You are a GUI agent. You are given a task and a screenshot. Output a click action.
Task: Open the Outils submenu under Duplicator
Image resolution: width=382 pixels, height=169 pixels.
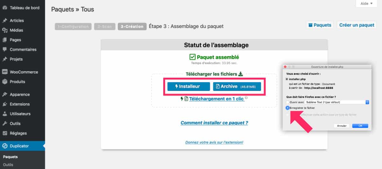point(8,165)
